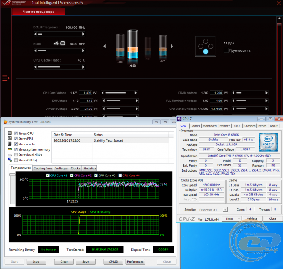
Task: Lower CPU Core Voltage with left arrow
Action: [103, 93]
